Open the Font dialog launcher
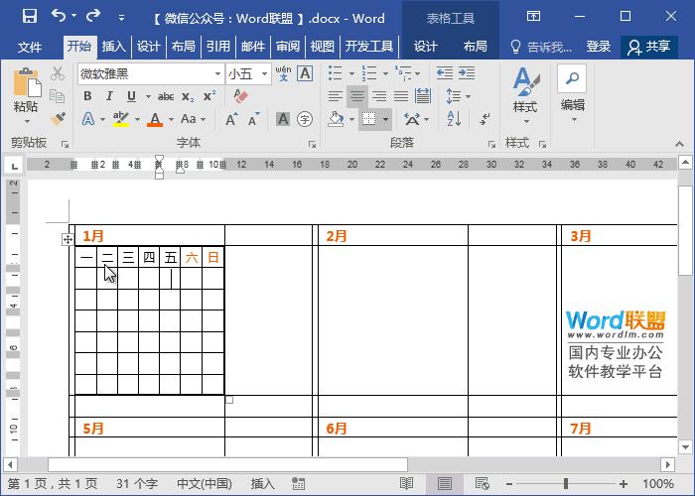The width and height of the screenshot is (695, 496). [313, 144]
